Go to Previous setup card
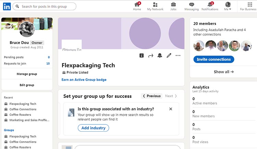The width and height of the screenshot is (257, 149). pos(151,96)
